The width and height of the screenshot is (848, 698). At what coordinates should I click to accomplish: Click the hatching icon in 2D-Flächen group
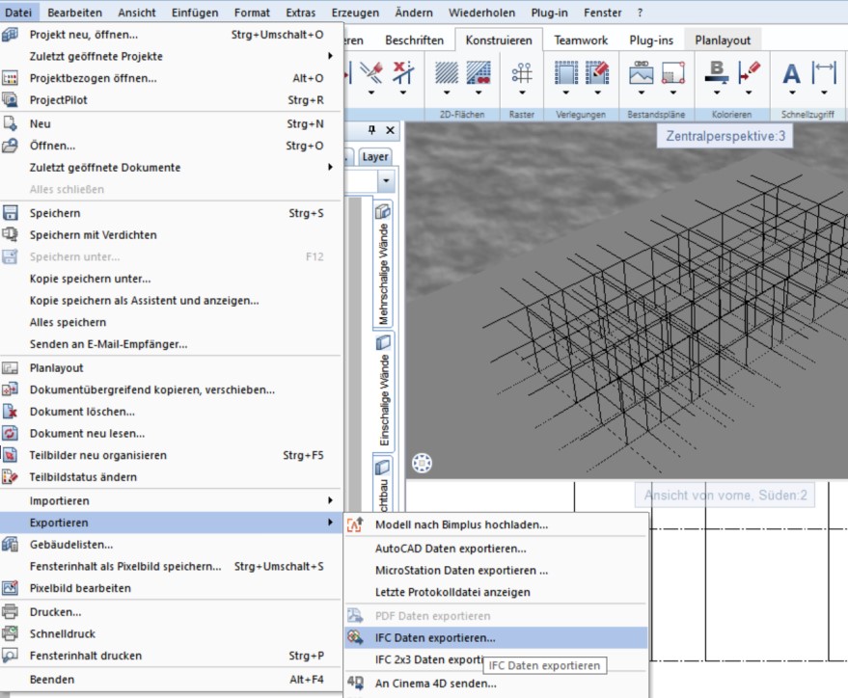point(447,73)
